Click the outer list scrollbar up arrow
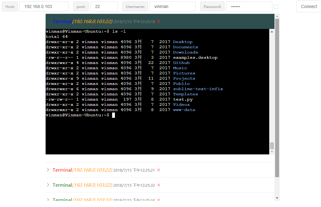Image resolution: width=321 pixels, height=207 pixels. 277,16
